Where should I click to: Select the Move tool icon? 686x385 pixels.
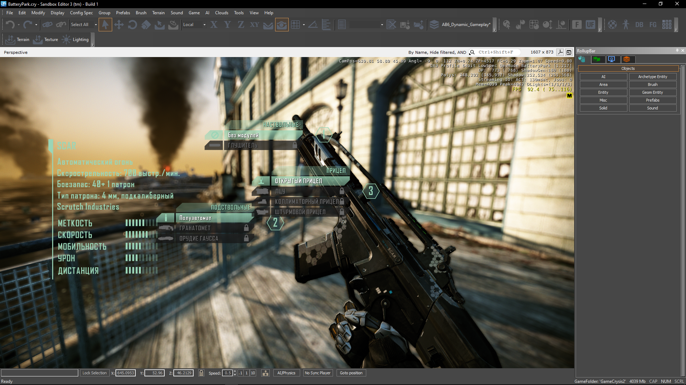[119, 25]
